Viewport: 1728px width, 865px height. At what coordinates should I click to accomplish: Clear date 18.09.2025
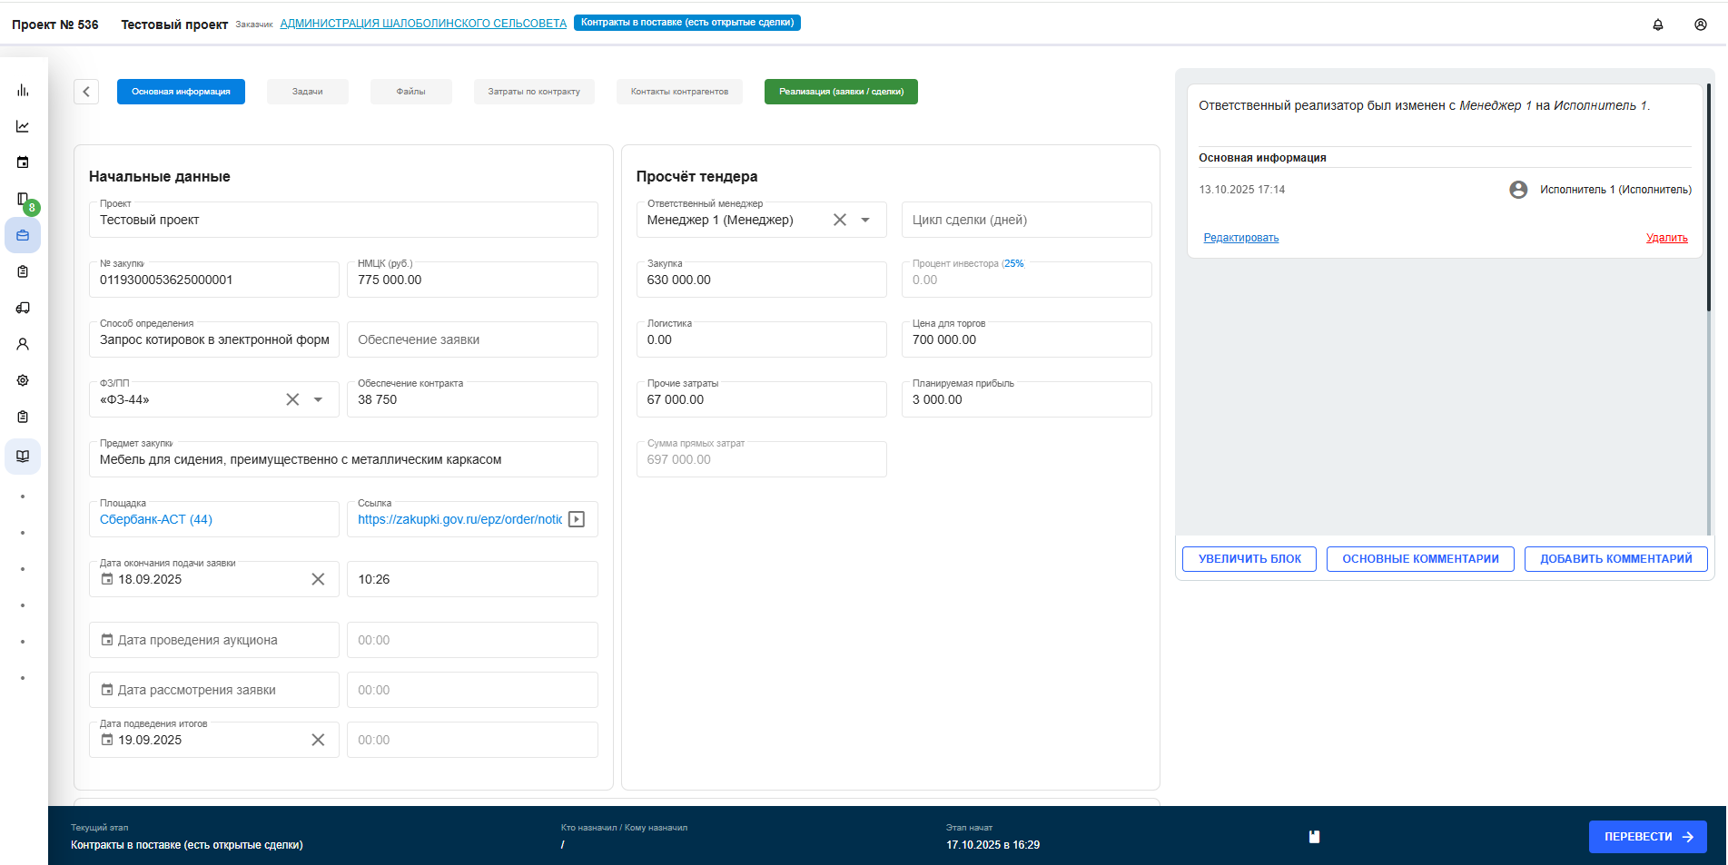[318, 579]
